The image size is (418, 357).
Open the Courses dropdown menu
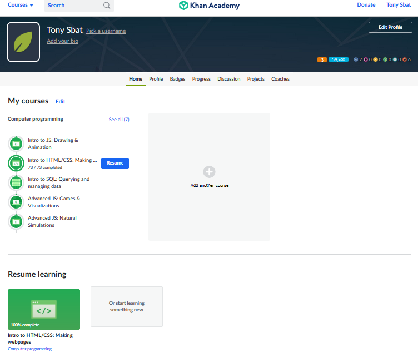click(20, 5)
